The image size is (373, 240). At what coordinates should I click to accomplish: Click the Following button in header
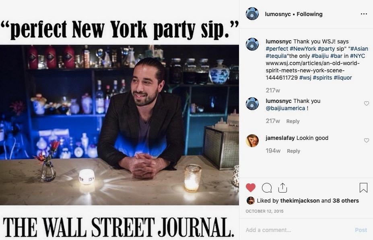coord(309,14)
